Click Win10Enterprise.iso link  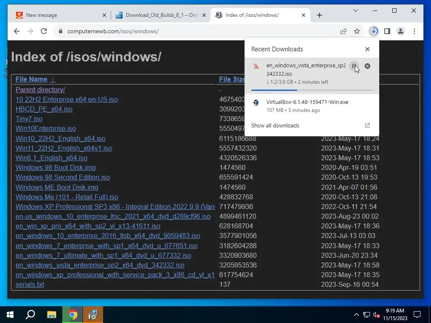coord(45,129)
